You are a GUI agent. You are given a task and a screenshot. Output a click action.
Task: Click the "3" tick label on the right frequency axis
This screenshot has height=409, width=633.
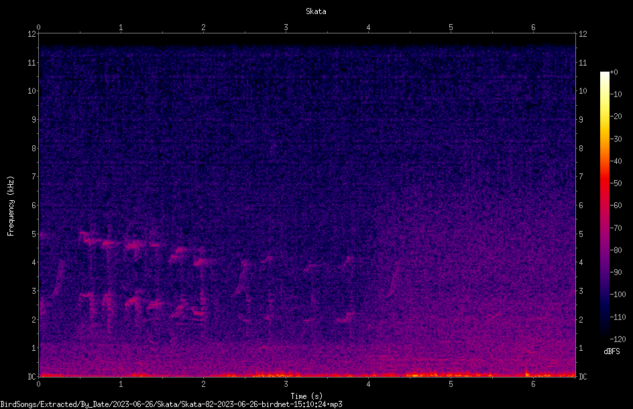pos(581,291)
